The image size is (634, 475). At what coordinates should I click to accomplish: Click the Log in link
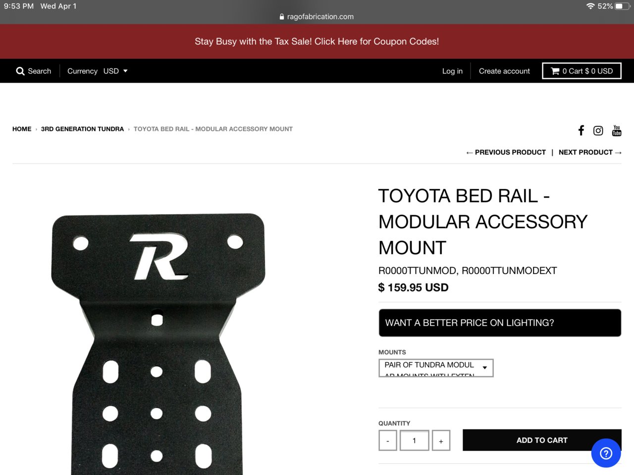[x=452, y=71]
